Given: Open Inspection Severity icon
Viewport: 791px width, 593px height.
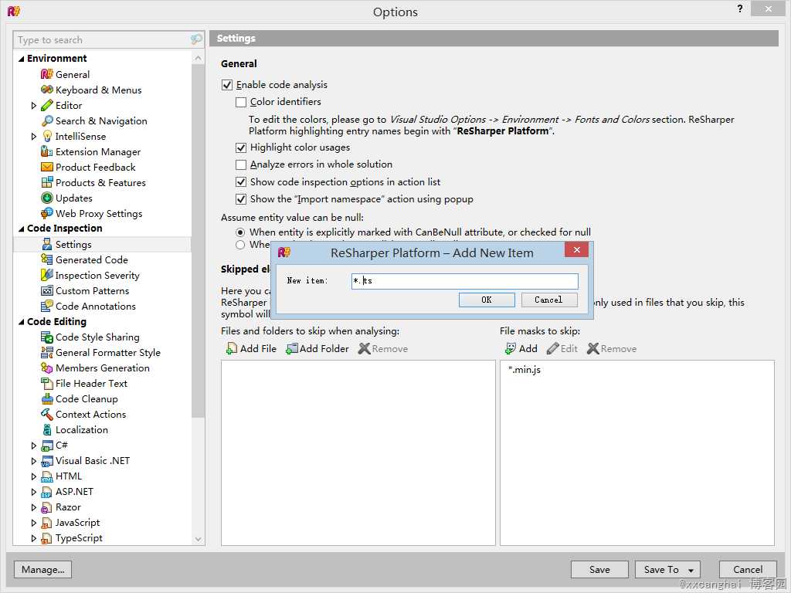Looking at the screenshot, I should click(x=46, y=275).
